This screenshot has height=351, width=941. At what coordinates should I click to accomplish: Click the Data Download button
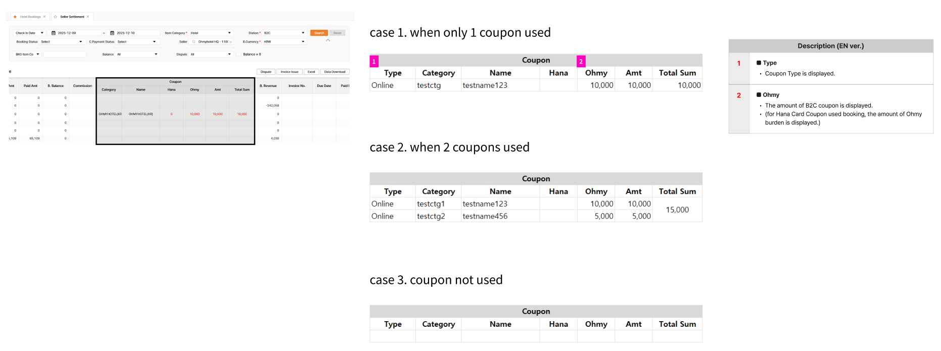[x=335, y=72]
